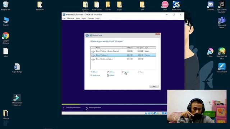
Task: Click the Extend partition link
Action: [x=111, y=75]
